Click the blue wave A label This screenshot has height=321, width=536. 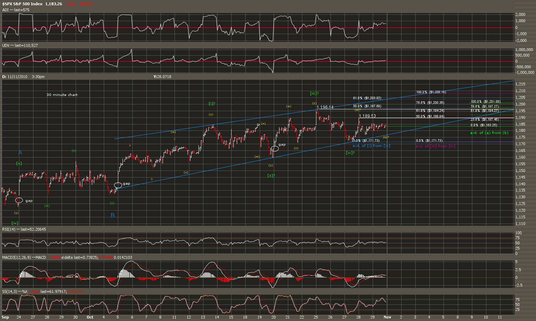[20, 152]
